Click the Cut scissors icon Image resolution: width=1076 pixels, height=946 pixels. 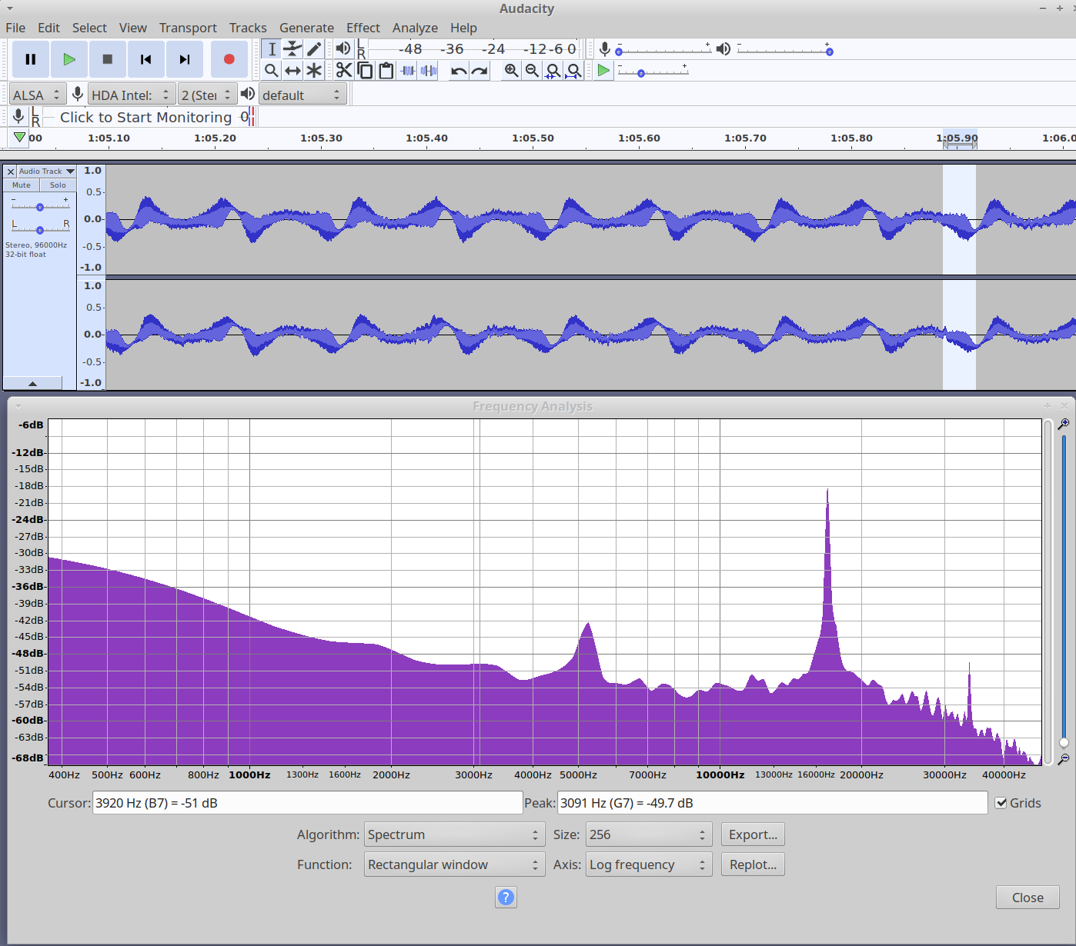coord(344,71)
